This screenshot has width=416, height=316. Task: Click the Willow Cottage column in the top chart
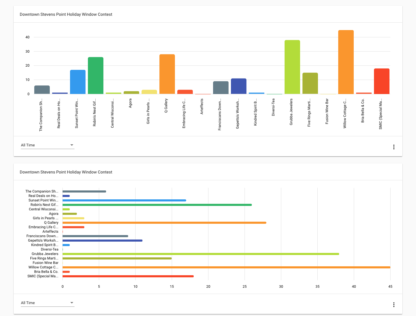coord(346,62)
